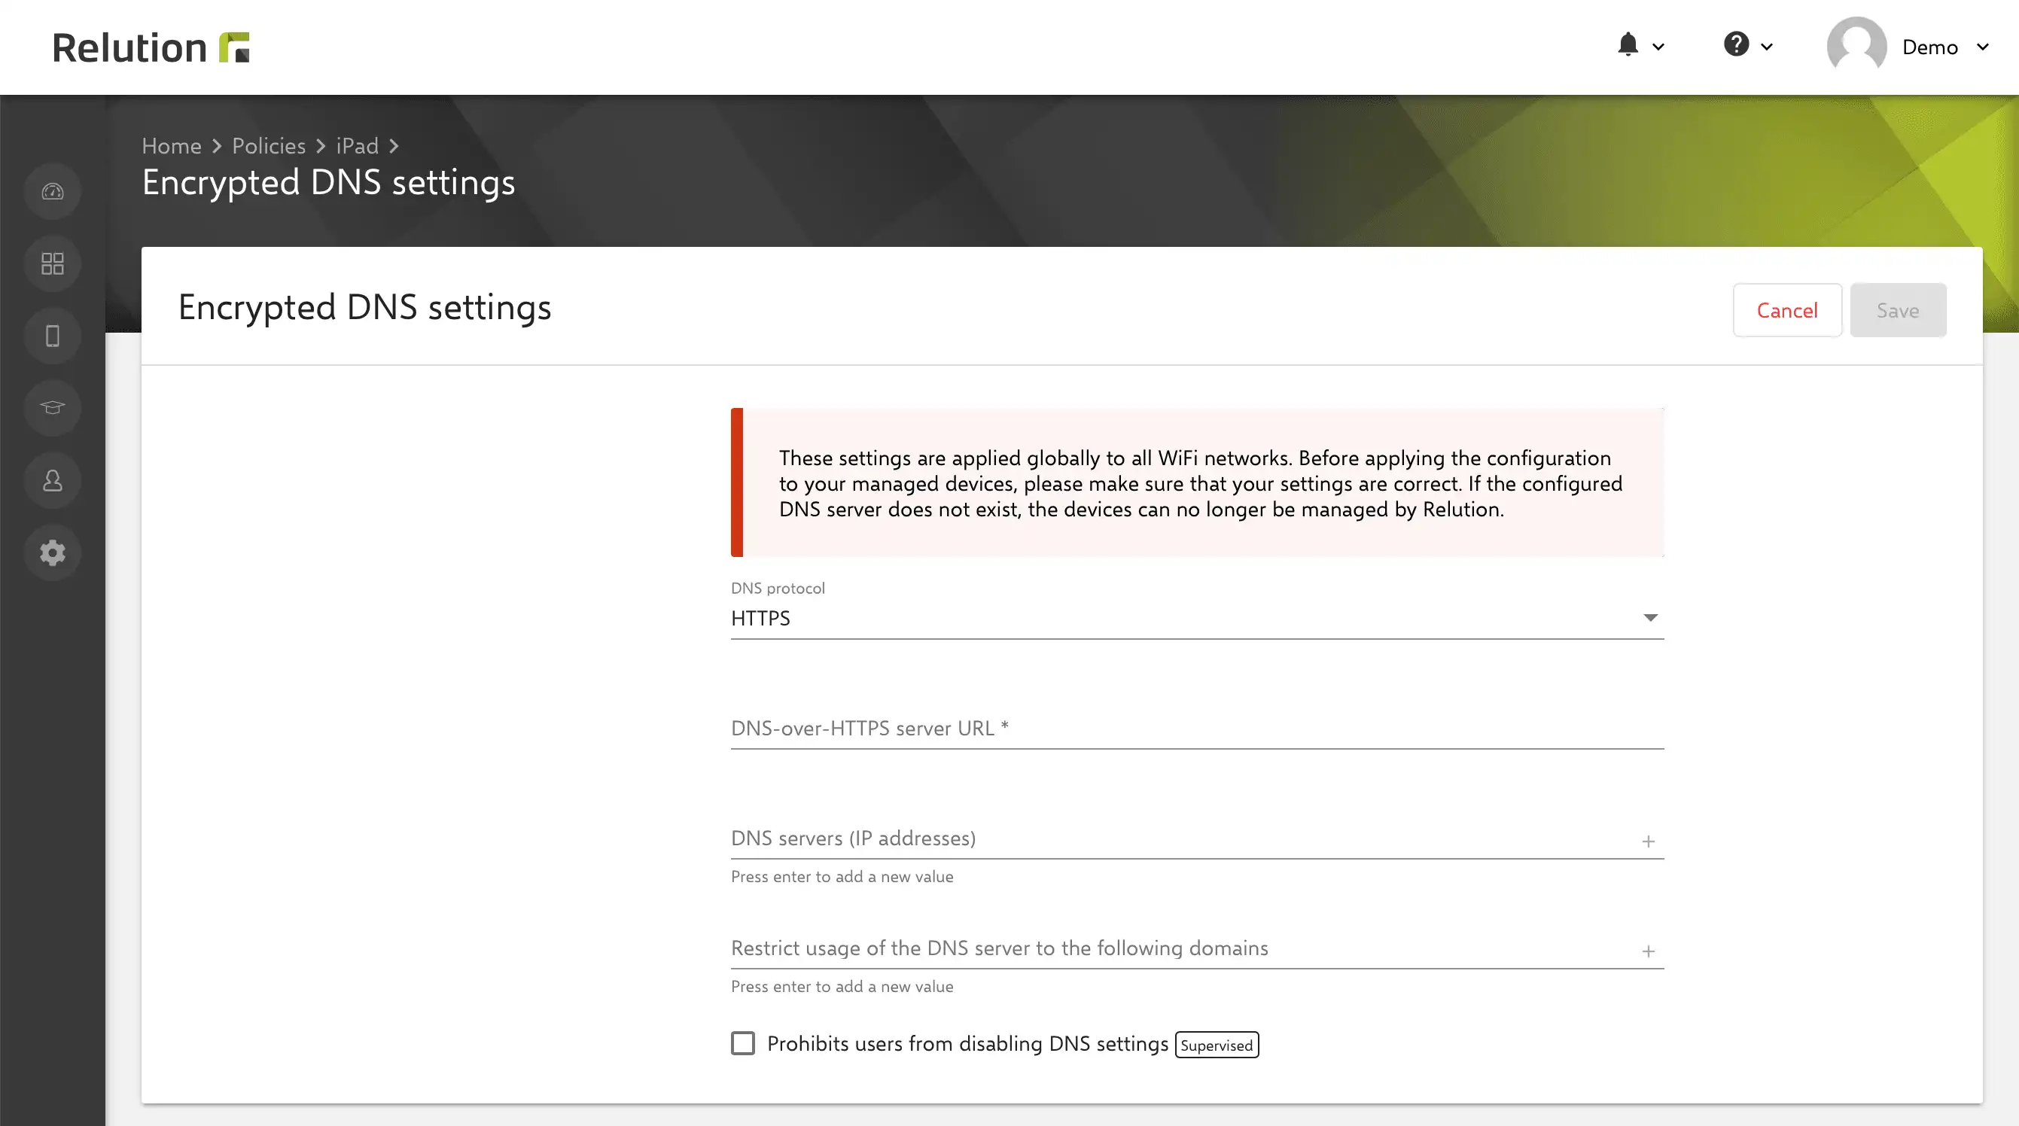Open the settings gear icon in sidebar
The image size is (2019, 1126).
tap(53, 552)
